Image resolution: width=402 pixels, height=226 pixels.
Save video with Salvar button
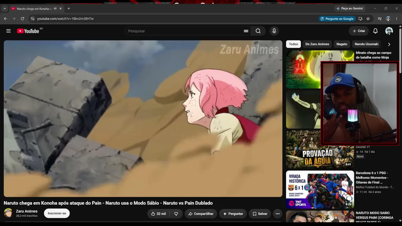[260, 214]
